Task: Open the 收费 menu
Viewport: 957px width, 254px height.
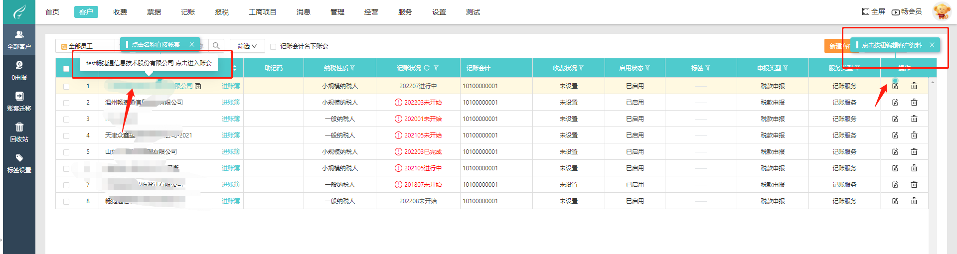Action: click(120, 12)
